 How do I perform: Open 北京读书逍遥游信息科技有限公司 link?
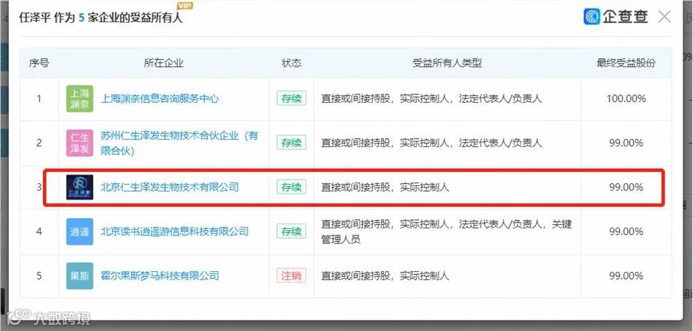(175, 232)
